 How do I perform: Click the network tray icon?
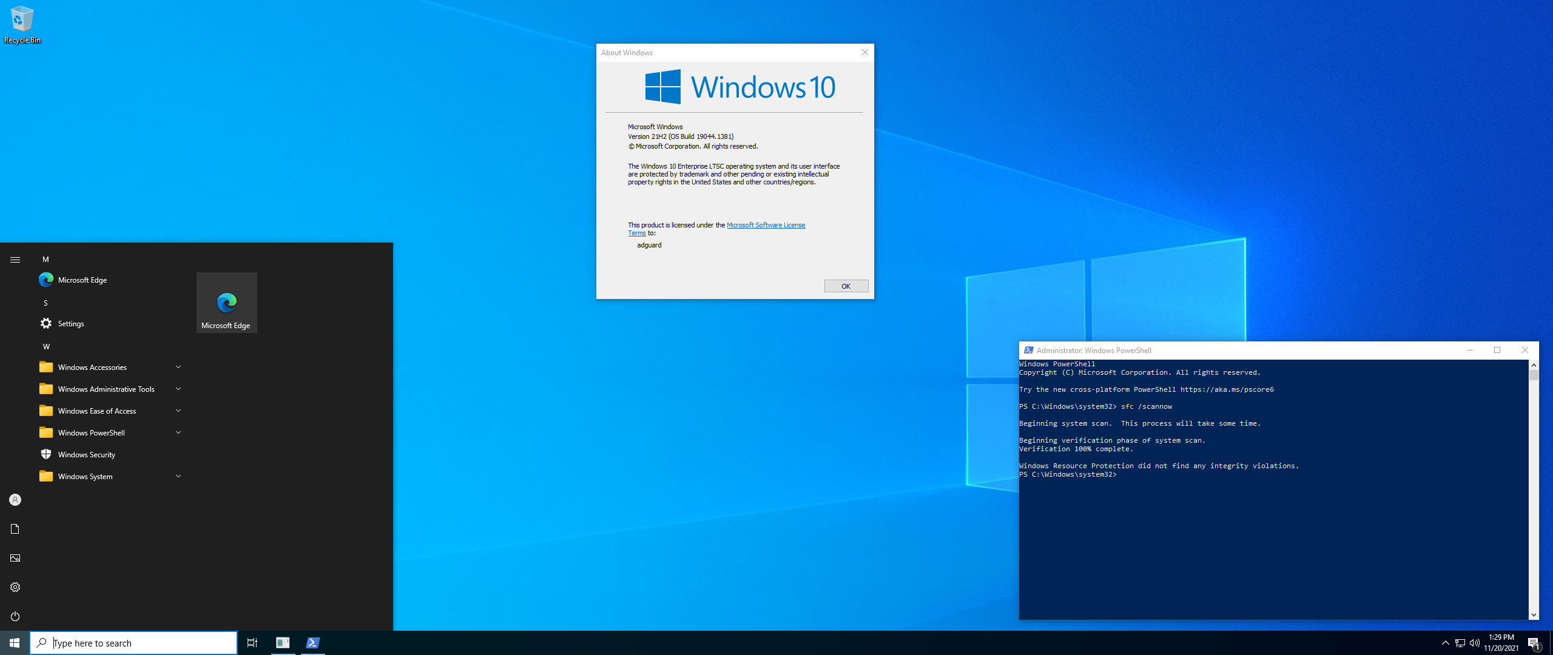coord(1460,643)
